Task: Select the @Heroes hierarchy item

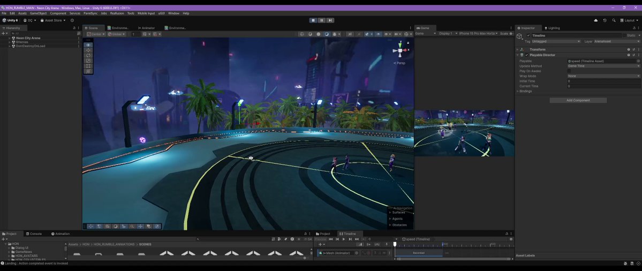Action: click(22, 42)
